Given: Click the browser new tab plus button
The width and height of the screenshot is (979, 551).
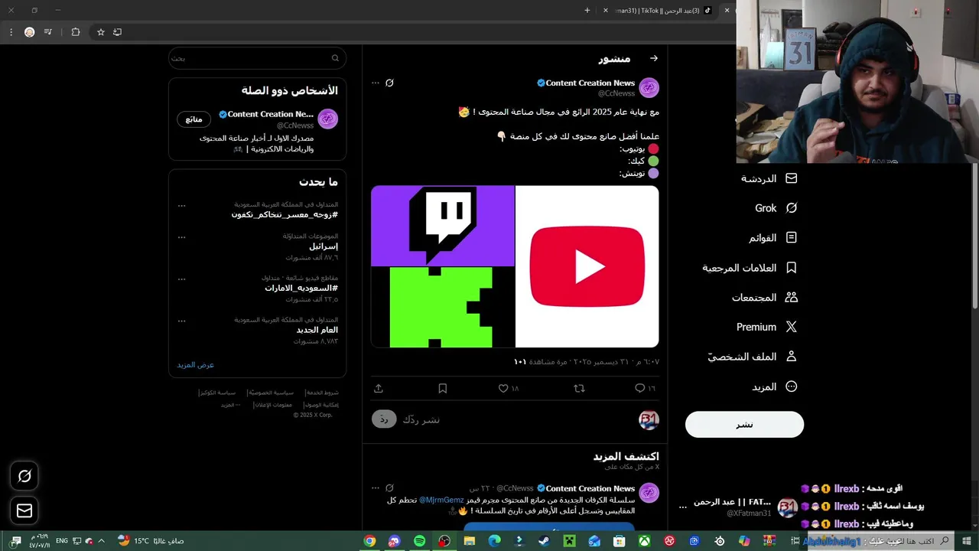Looking at the screenshot, I should pos(587,10).
